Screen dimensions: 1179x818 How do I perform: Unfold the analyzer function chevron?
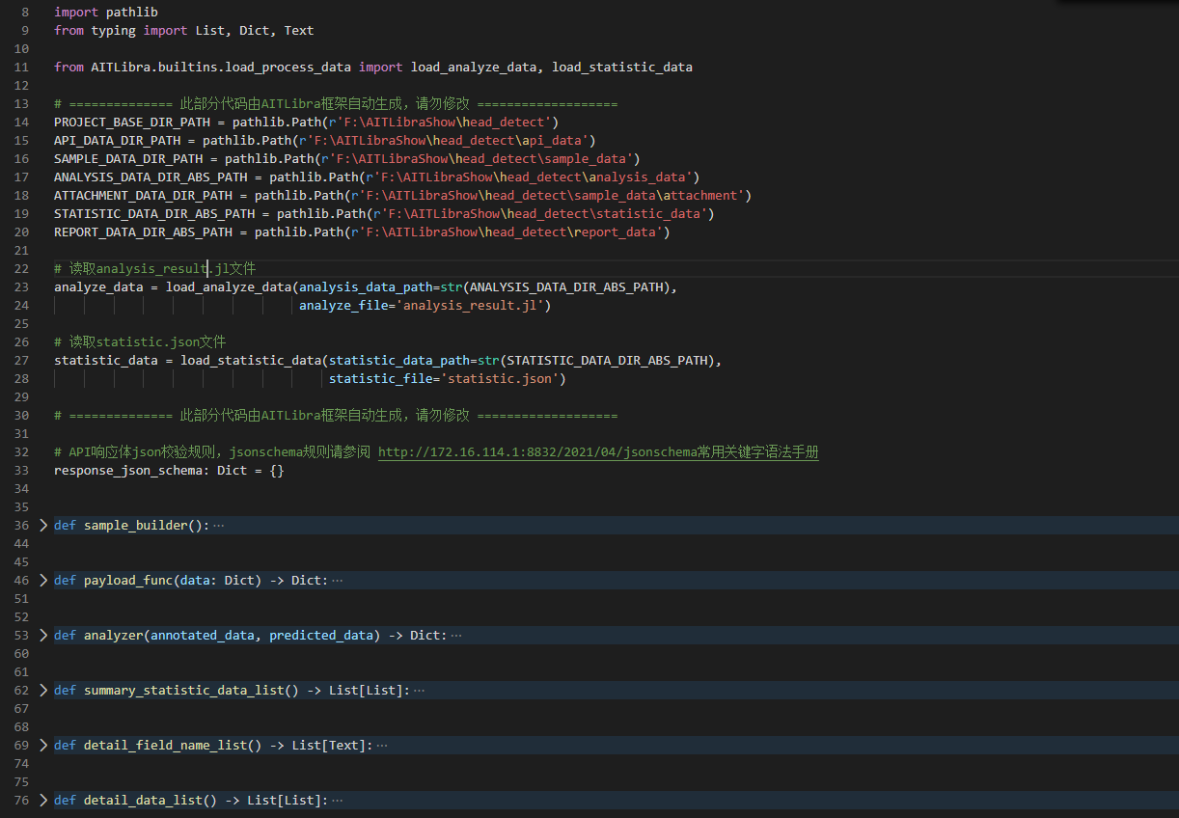(42, 636)
